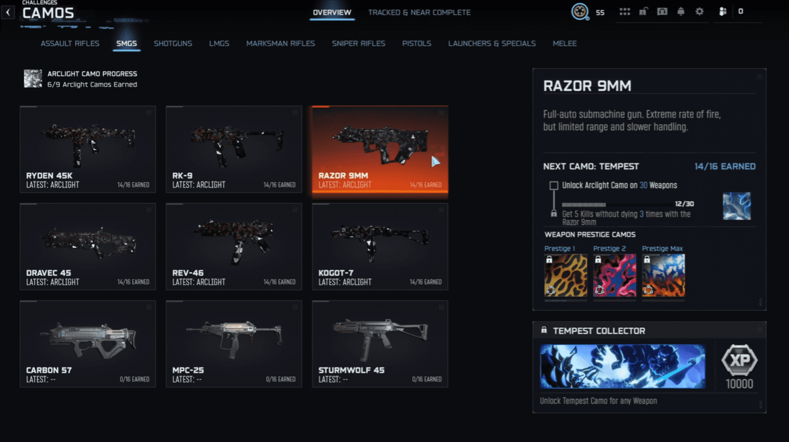
Task: Select the Kogot-7 weapon card
Action: (380, 247)
